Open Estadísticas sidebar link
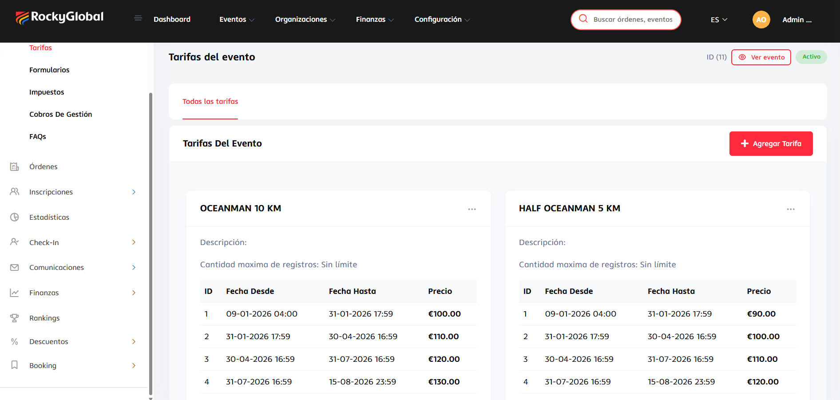This screenshot has width=840, height=400. [49, 217]
